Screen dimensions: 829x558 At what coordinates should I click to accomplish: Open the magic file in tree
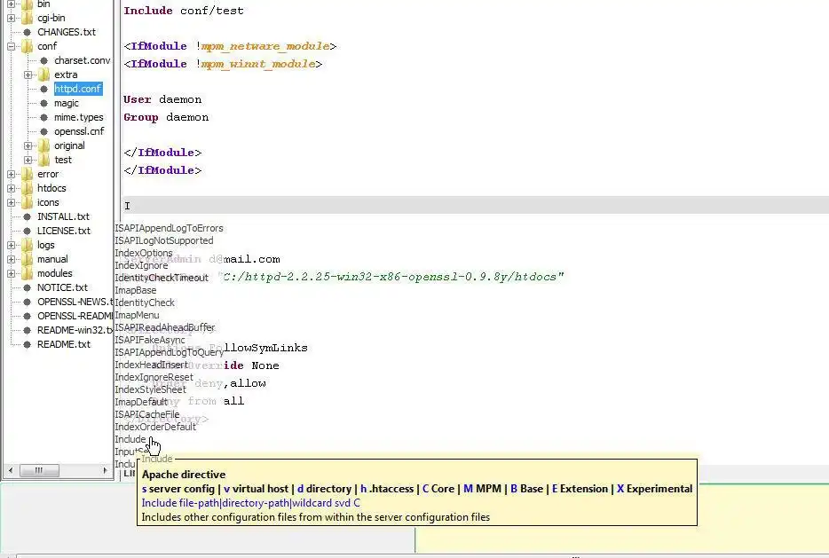pos(66,104)
